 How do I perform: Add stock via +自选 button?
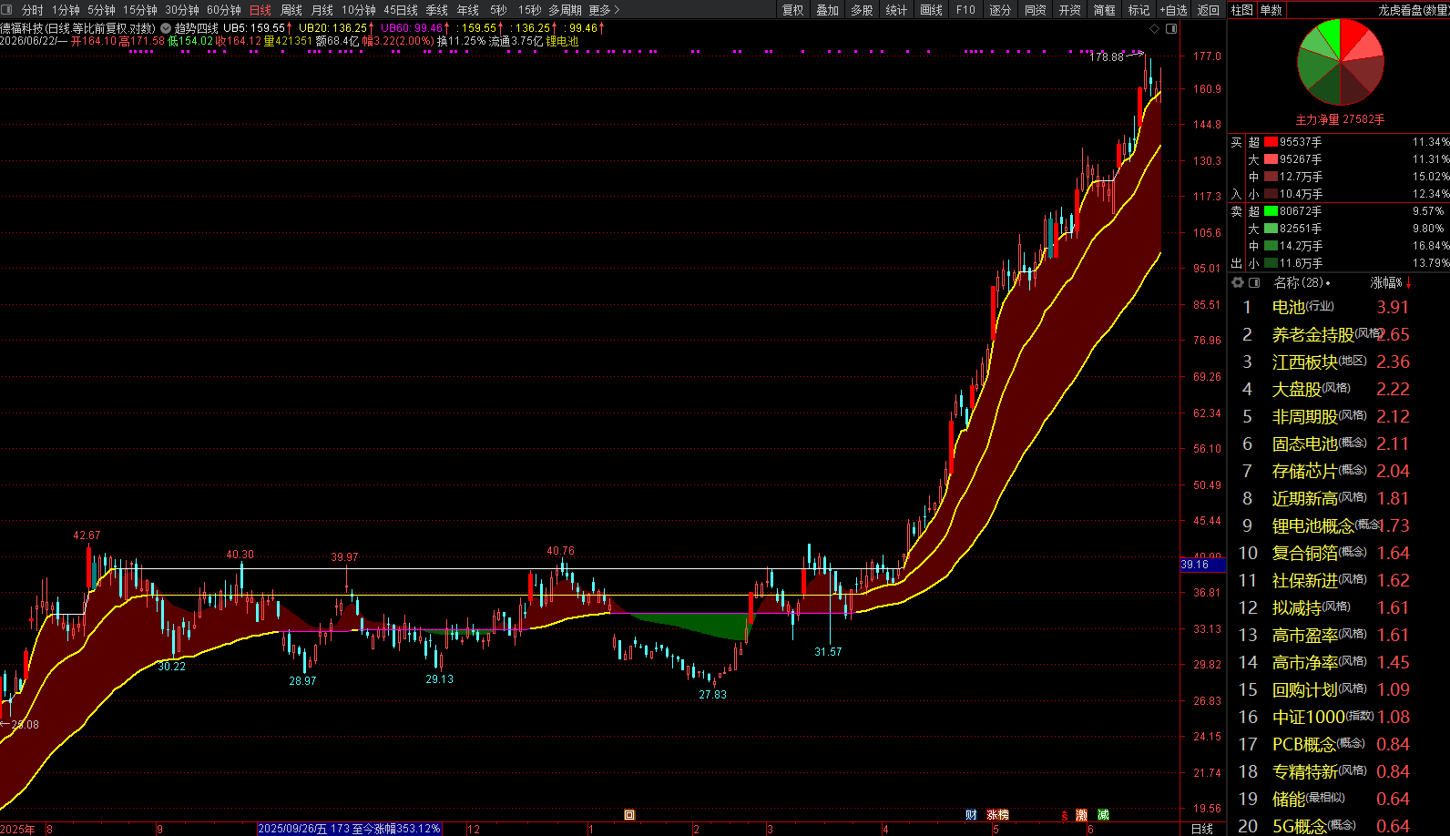click(x=1173, y=10)
